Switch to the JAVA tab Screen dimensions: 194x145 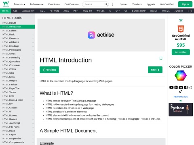click(x=66, y=11)
